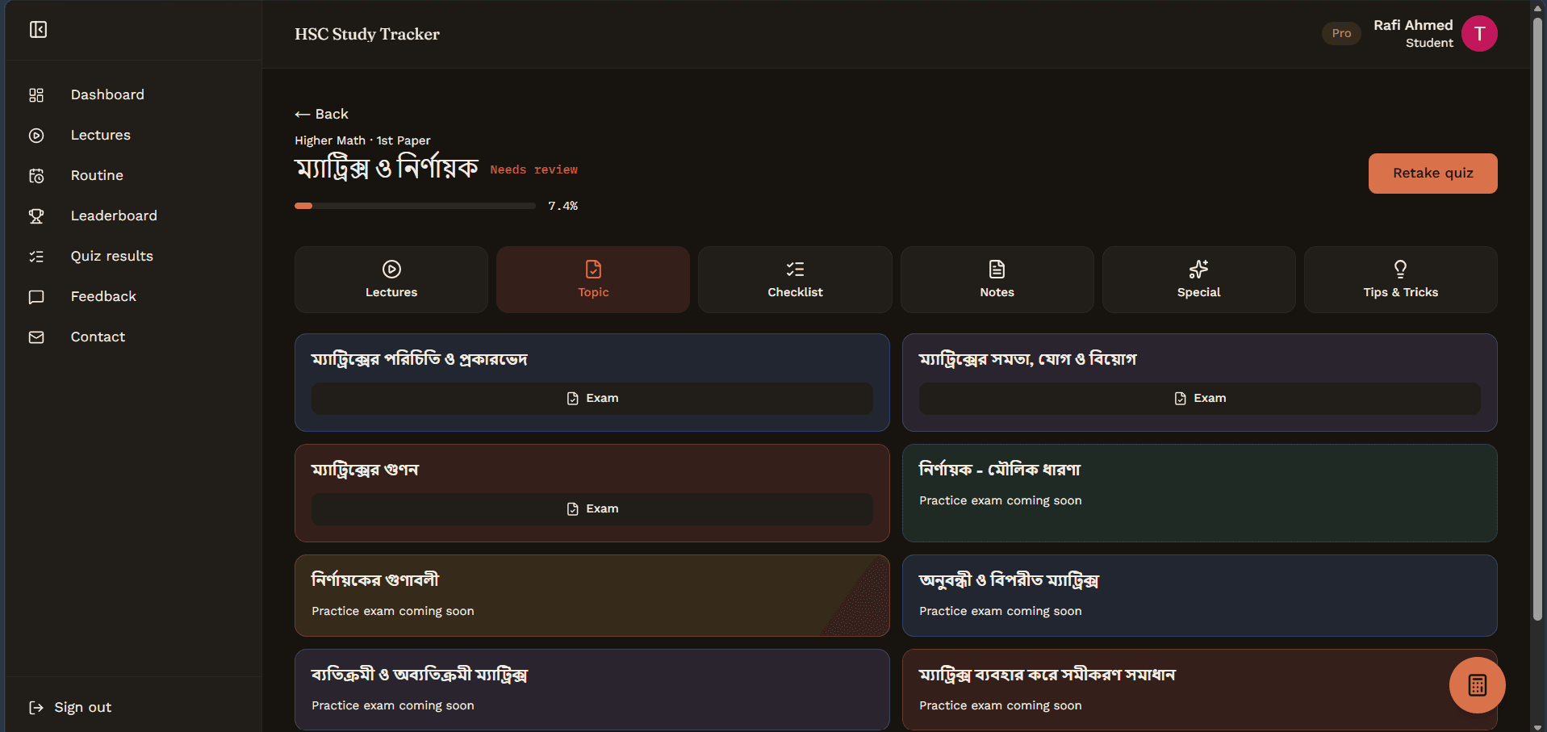Switch to the Lectures tab label
1547x732 pixels.
391,292
